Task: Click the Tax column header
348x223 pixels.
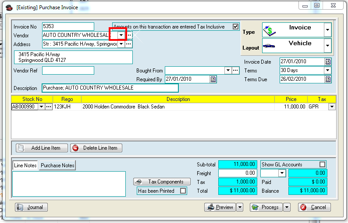Action: 322,99
